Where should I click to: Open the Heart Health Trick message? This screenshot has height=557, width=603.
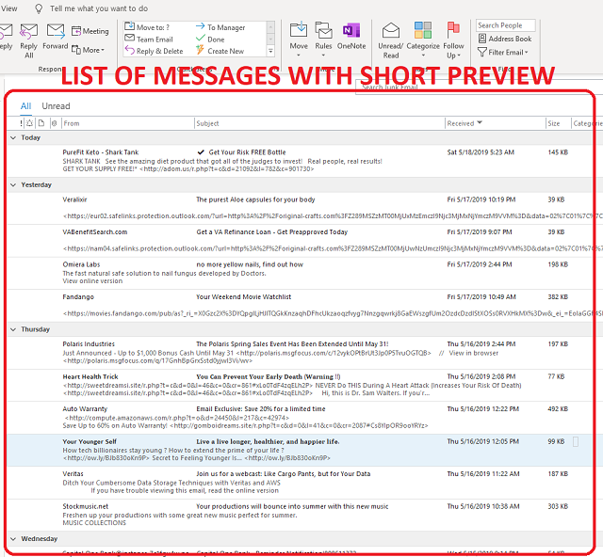(300, 386)
